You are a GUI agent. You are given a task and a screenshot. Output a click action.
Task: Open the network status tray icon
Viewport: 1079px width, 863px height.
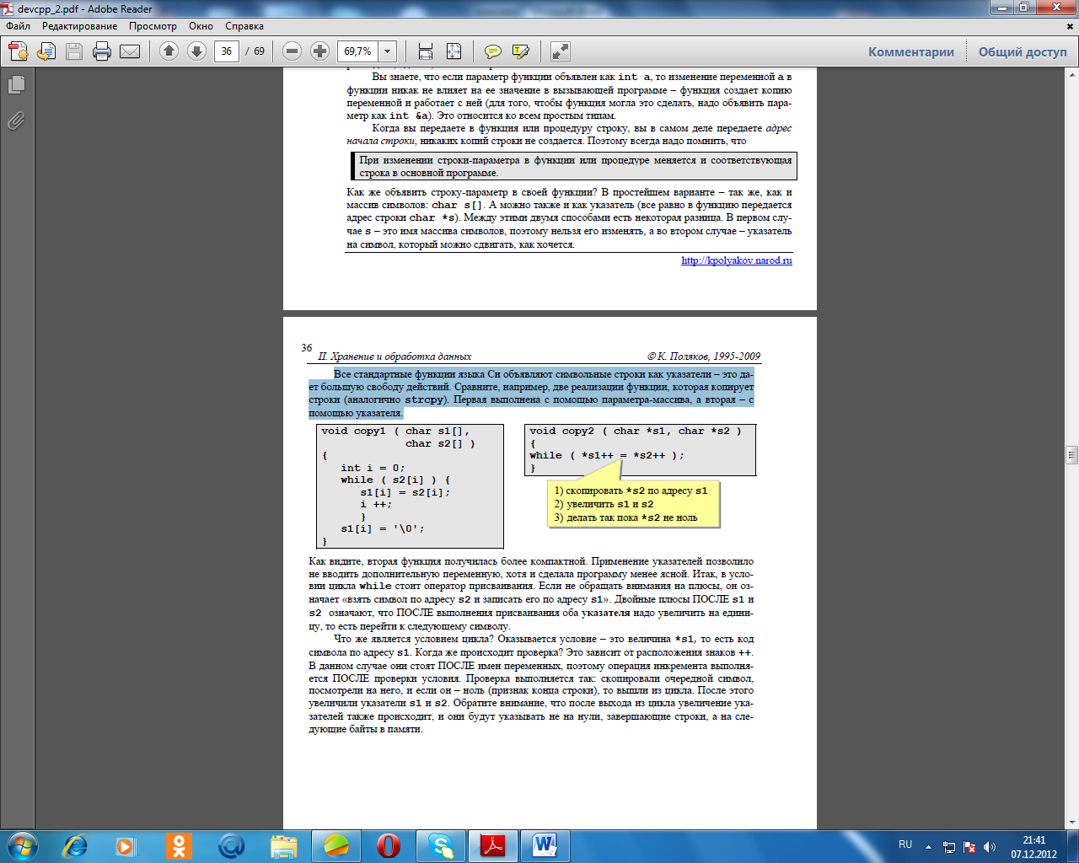click(949, 846)
